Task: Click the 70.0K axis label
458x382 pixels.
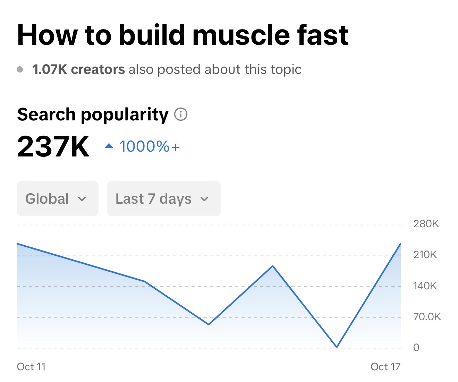Action: 427,316
